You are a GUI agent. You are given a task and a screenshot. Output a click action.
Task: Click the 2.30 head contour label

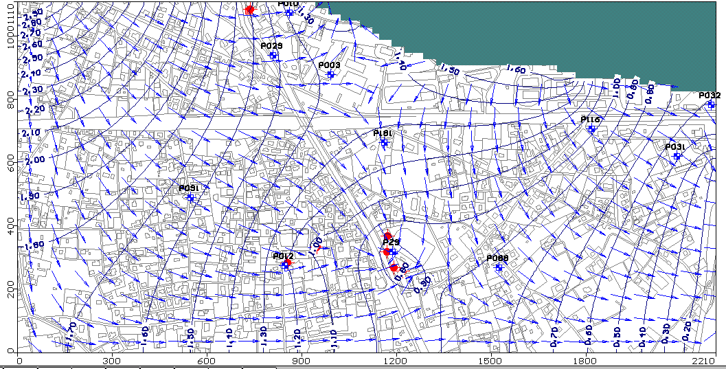(x=32, y=89)
